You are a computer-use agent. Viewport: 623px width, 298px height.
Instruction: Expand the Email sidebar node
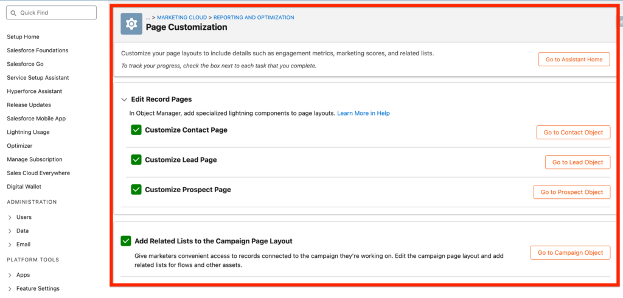pyautogui.click(x=10, y=244)
